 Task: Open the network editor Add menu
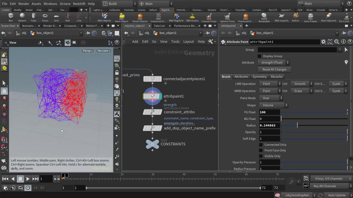click(x=135, y=42)
